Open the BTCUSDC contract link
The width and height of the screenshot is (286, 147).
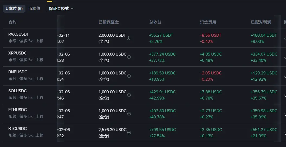18,129
